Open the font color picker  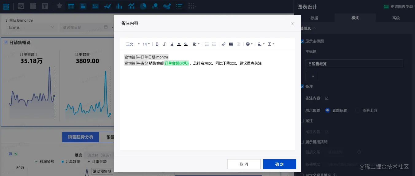click(x=179, y=44)
